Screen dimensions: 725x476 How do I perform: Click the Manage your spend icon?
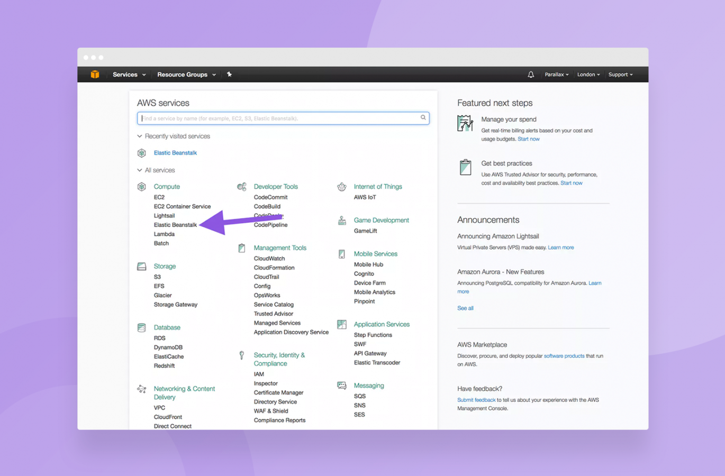point(465,123)
